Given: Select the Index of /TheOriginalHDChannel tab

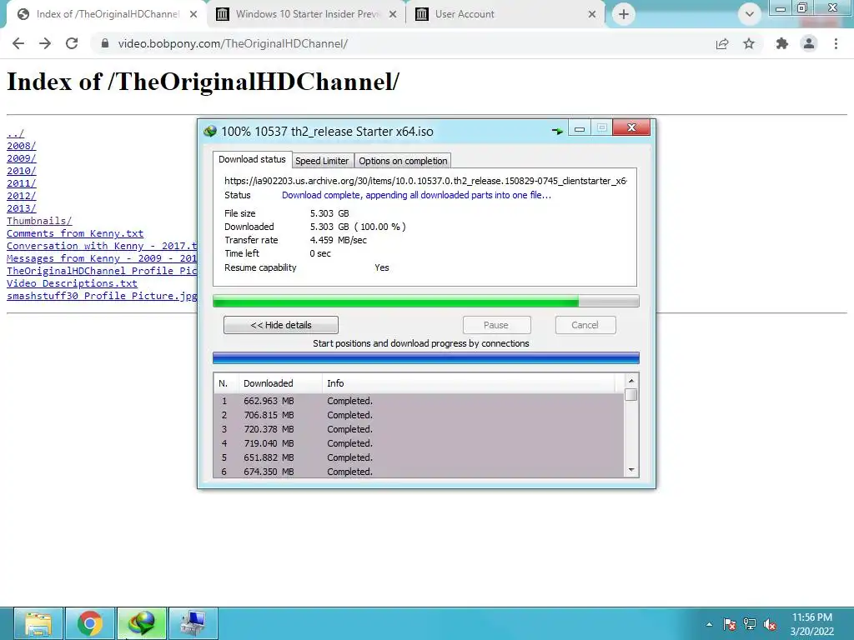Looking at the screenshot, I should [106, 14].
